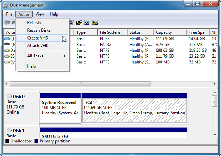221x156 pixels.
Task: Select the blue C: volume drive icon
Action: [7, 38]
